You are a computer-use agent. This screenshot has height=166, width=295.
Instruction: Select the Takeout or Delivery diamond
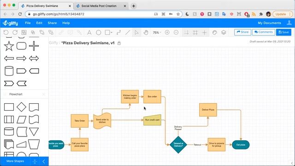178,144
